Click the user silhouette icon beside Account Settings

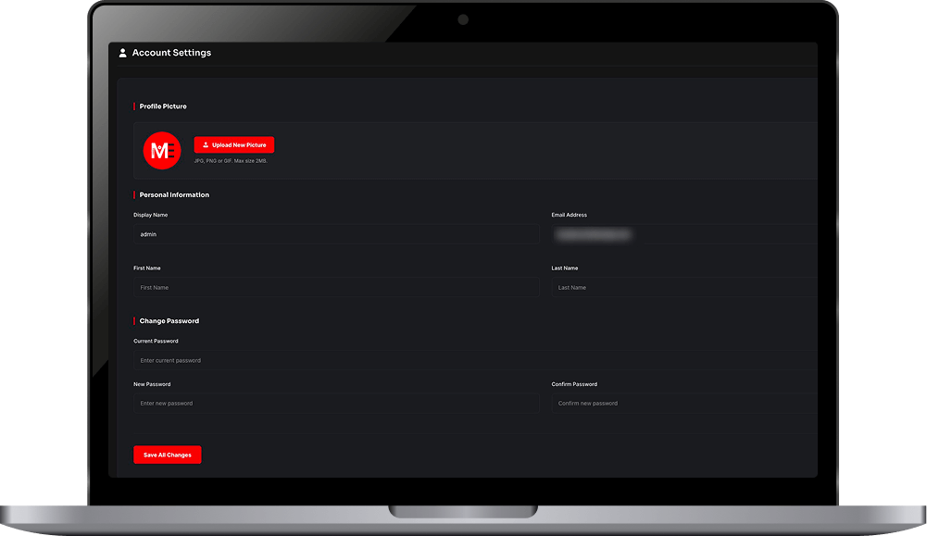(122, 53)
